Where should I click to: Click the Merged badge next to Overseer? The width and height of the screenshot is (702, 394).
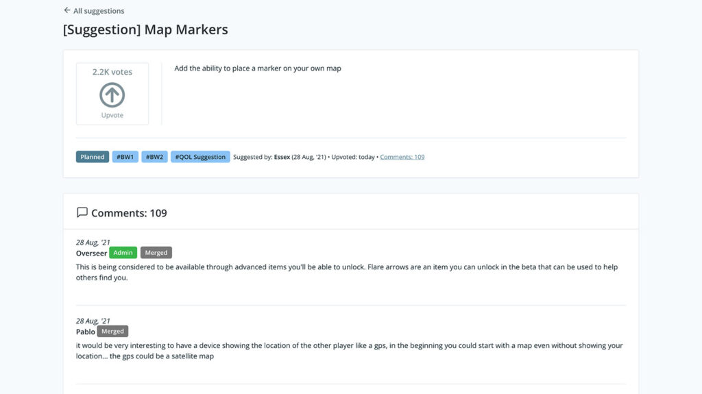156,253
